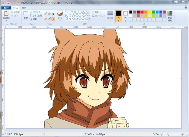Click the Select (選択) rectangle icon
189x137 pixels.
coord(26,13)
